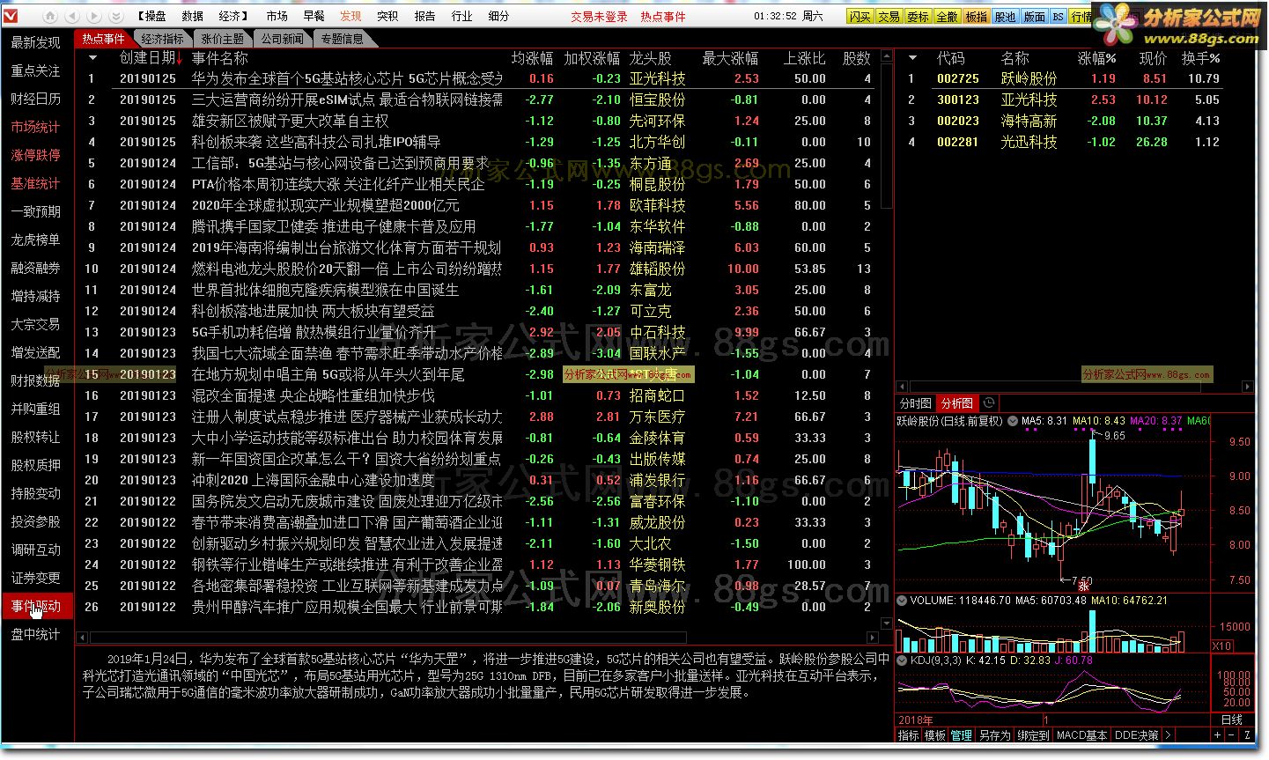This screenshot has height=760, width=1269.
Task: Open 涨停跌停 in the left sidebar
Action: click(x=36, y=155)
